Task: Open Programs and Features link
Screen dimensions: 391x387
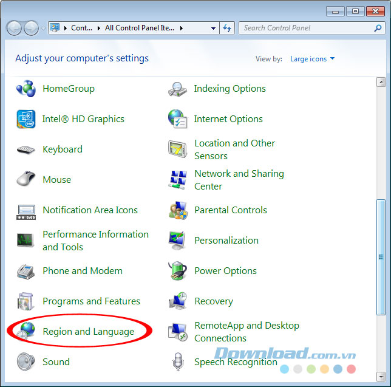Action: pos(91,301)
